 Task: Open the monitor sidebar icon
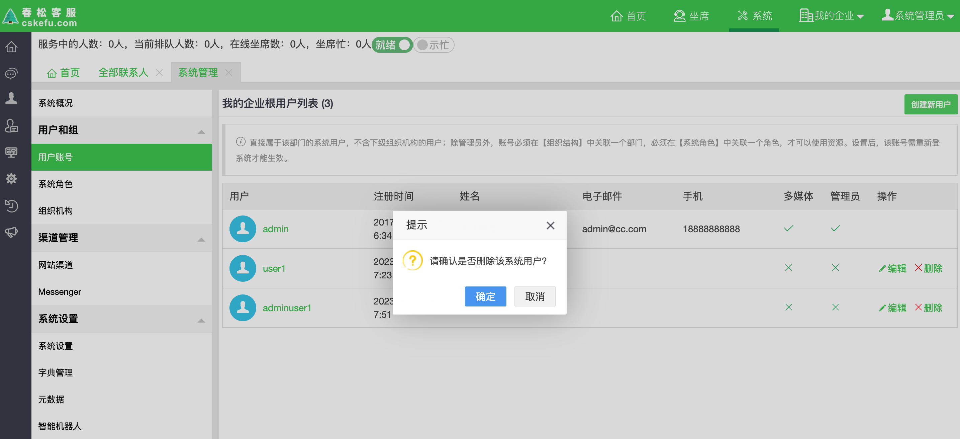11,152
